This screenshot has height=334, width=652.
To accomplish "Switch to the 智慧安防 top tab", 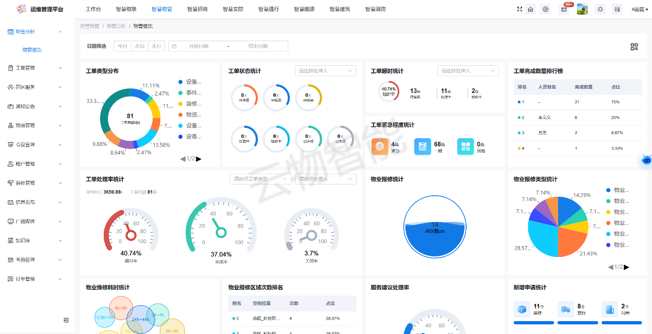I will point(233,9).
